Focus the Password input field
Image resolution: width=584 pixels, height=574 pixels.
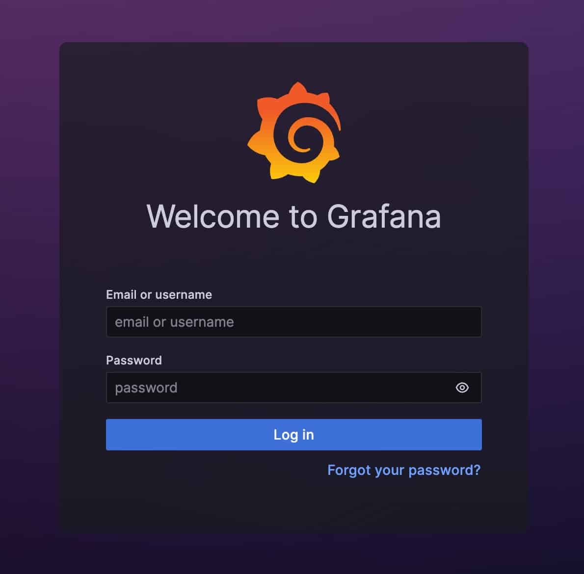294,388
